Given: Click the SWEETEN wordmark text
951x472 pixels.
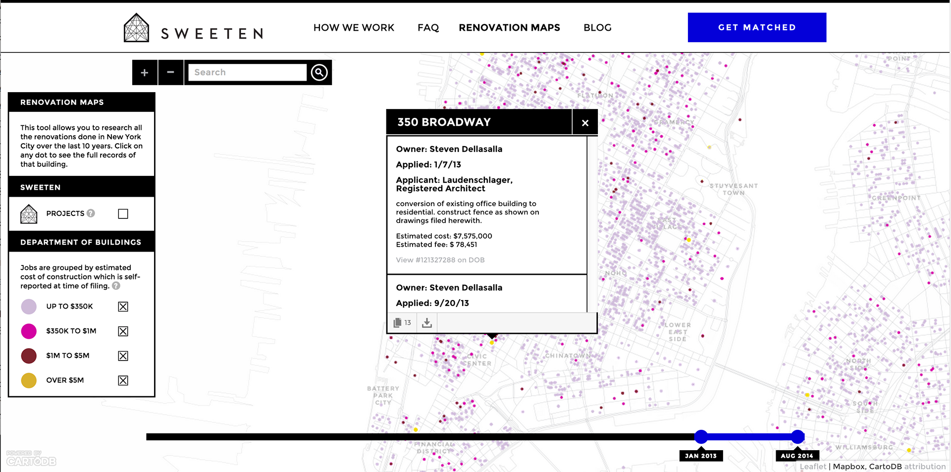Looking at the screenshot, I should click(212, 34).
